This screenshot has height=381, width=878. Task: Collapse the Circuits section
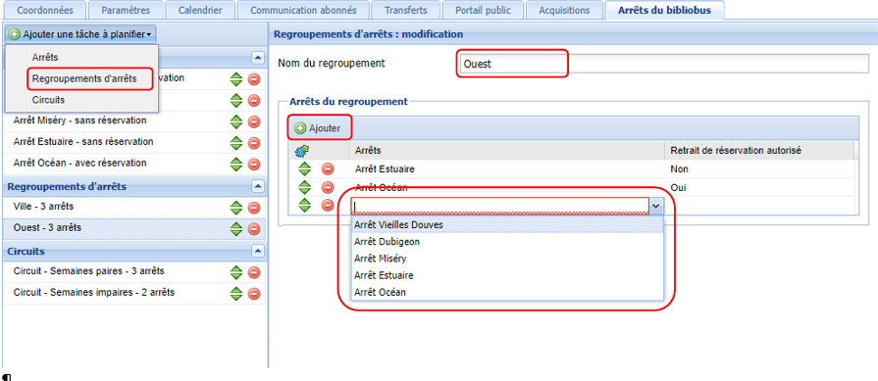click(258, 252)
